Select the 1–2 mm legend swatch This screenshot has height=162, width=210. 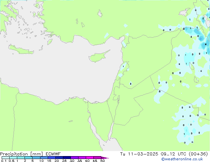click(x=21, y=158)
